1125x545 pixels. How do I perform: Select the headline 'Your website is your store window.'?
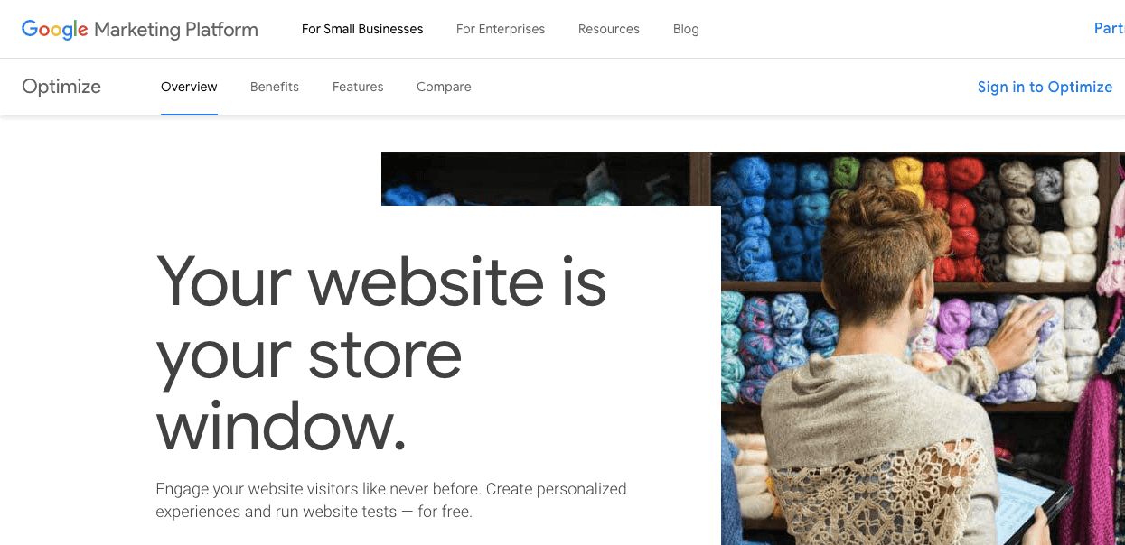click(x=380, y=352)
